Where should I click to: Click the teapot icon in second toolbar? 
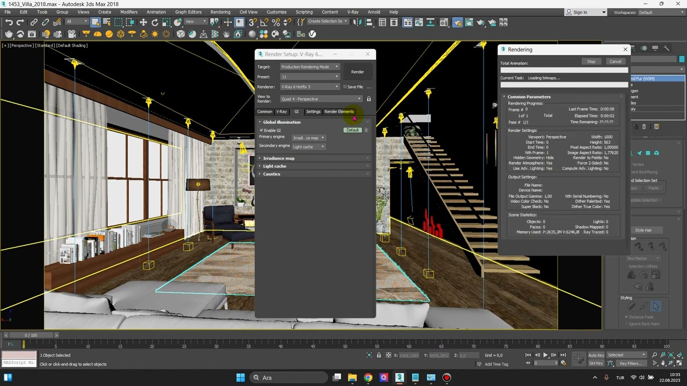coord(9,34)
